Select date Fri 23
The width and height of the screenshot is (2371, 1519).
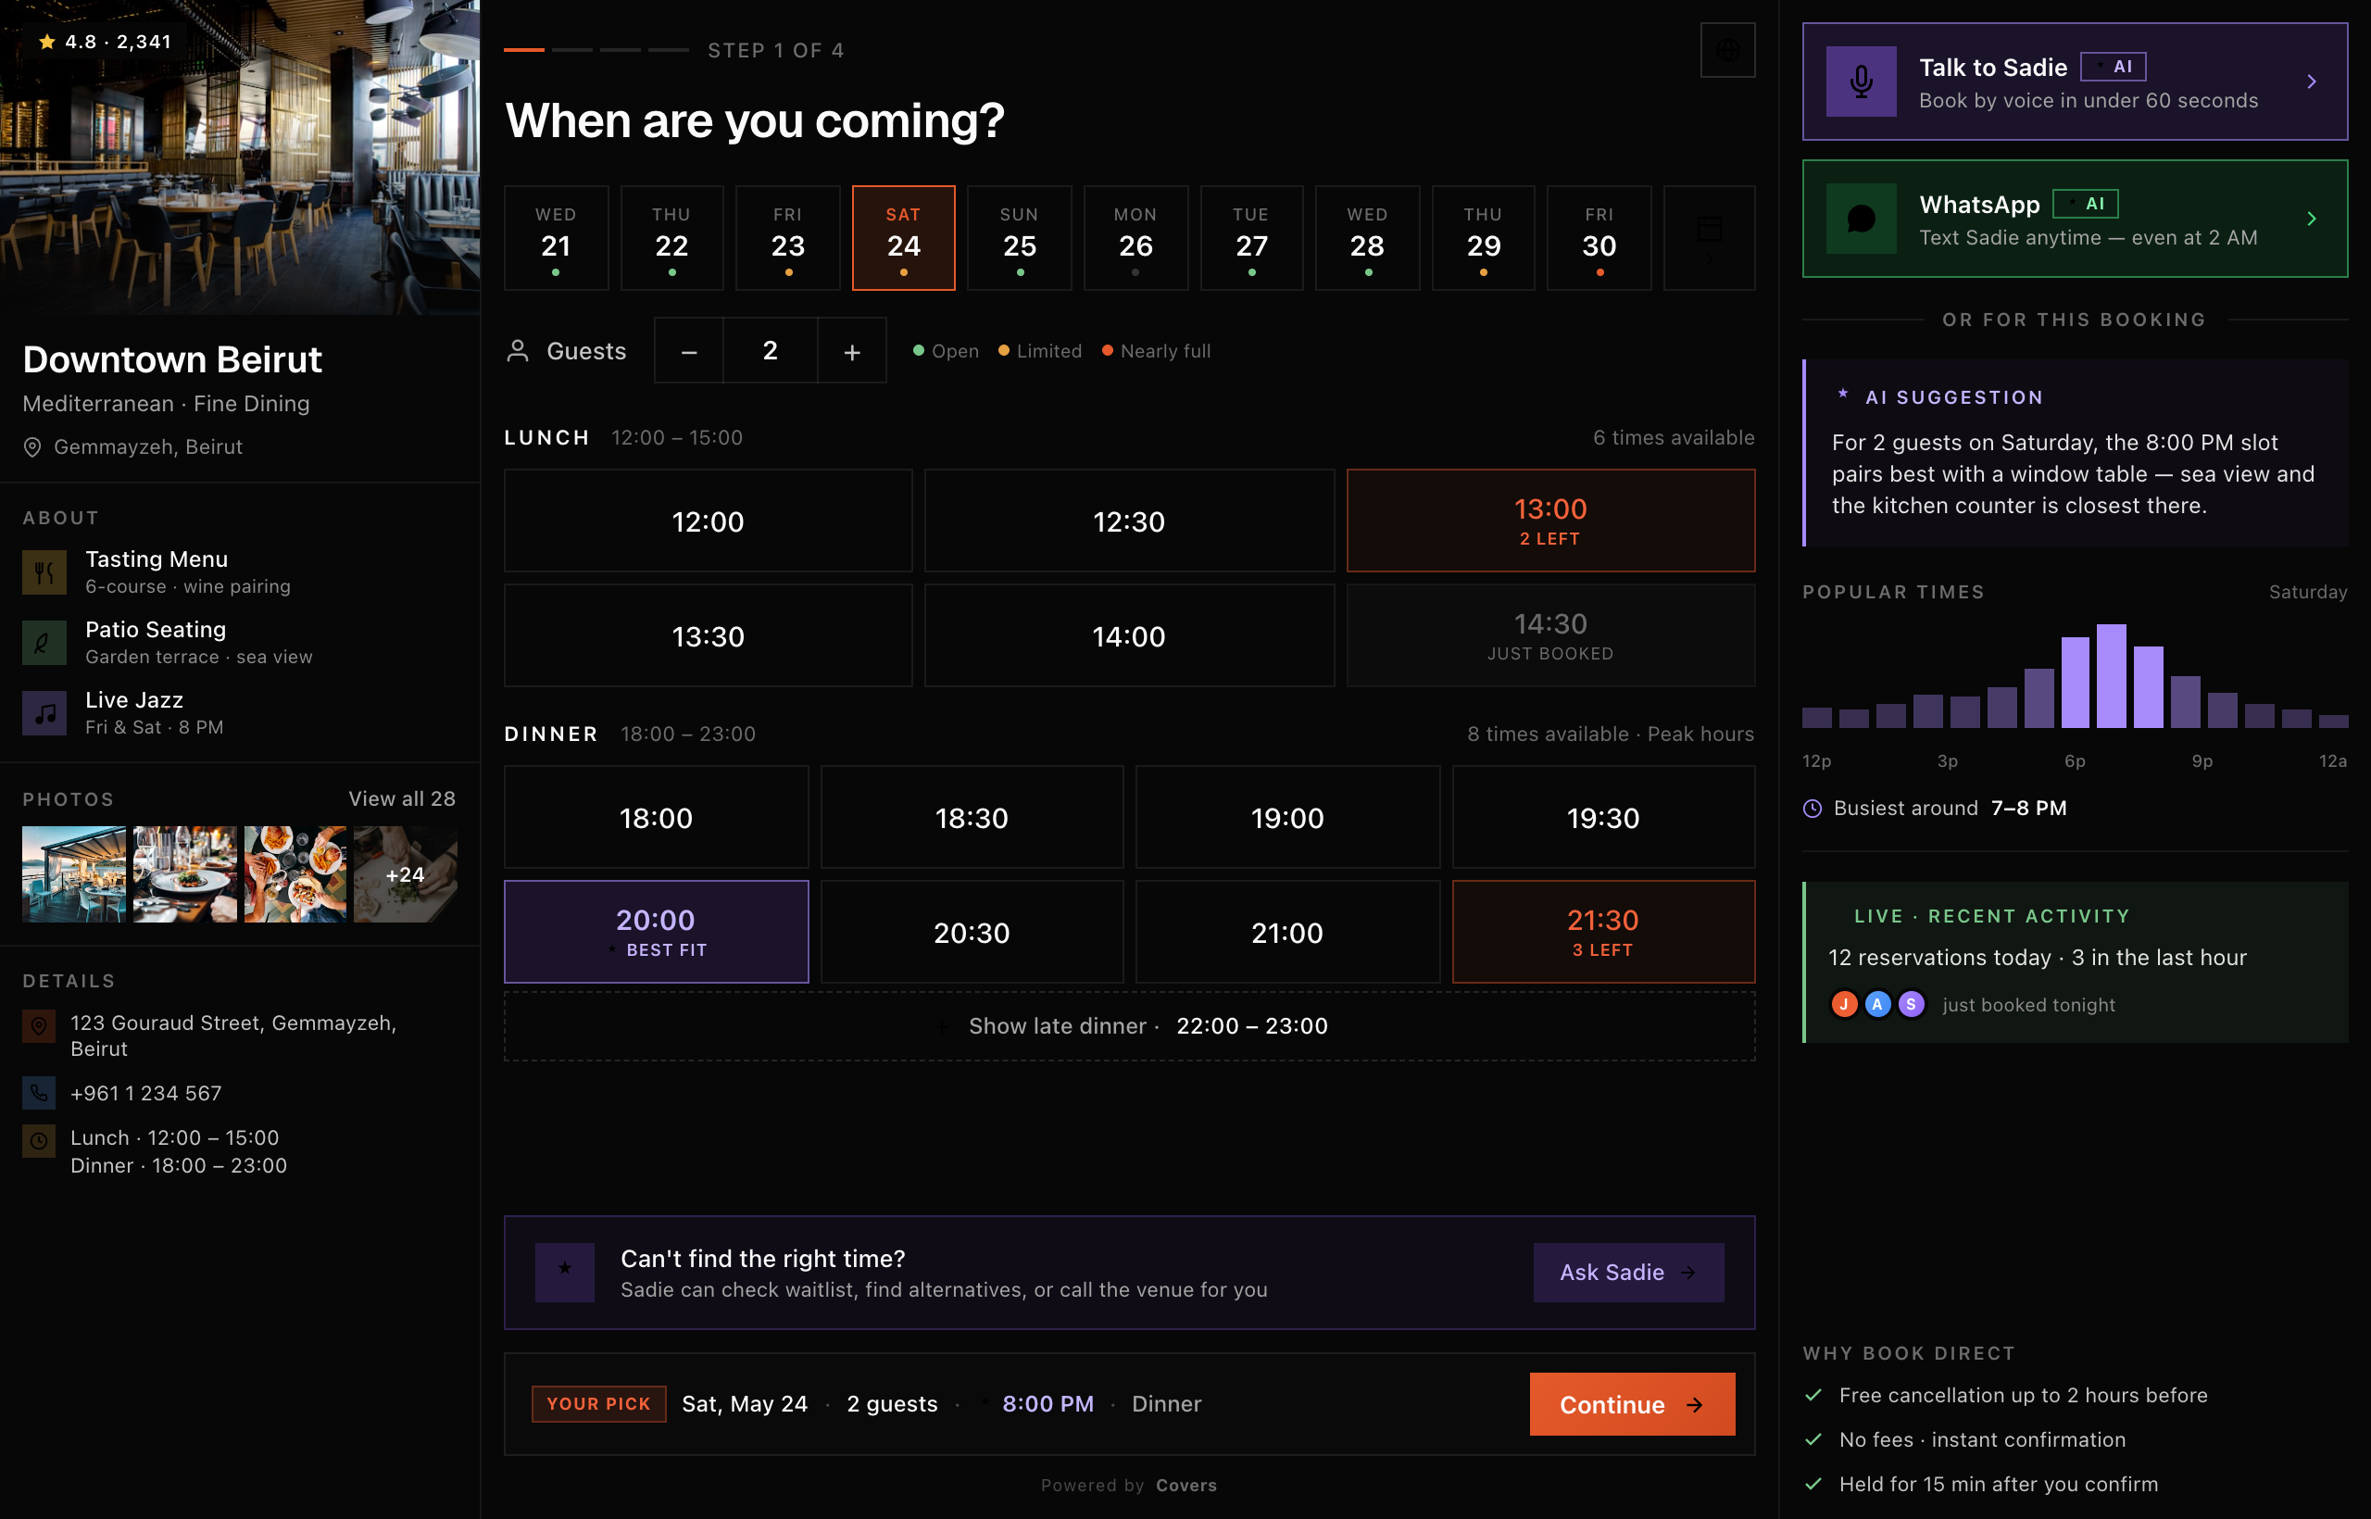click(788, 238)
